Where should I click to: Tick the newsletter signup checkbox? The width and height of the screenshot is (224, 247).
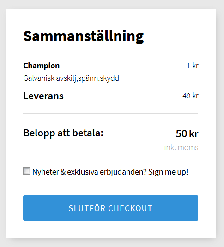click(27, 171)
